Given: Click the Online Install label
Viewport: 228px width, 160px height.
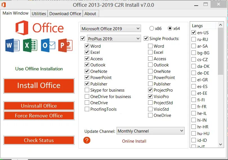Looking at the screenshot, I should click(x=134, y=141).
